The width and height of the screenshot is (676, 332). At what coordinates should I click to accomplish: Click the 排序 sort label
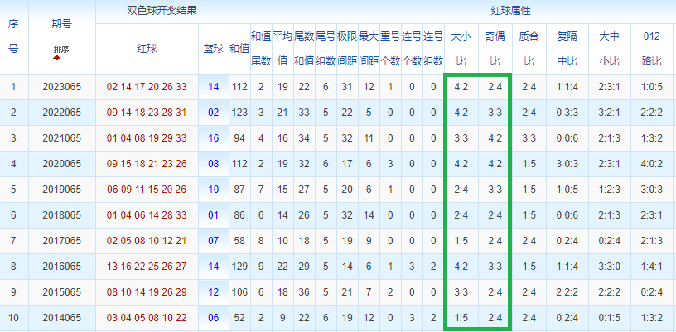pos(61,49)
